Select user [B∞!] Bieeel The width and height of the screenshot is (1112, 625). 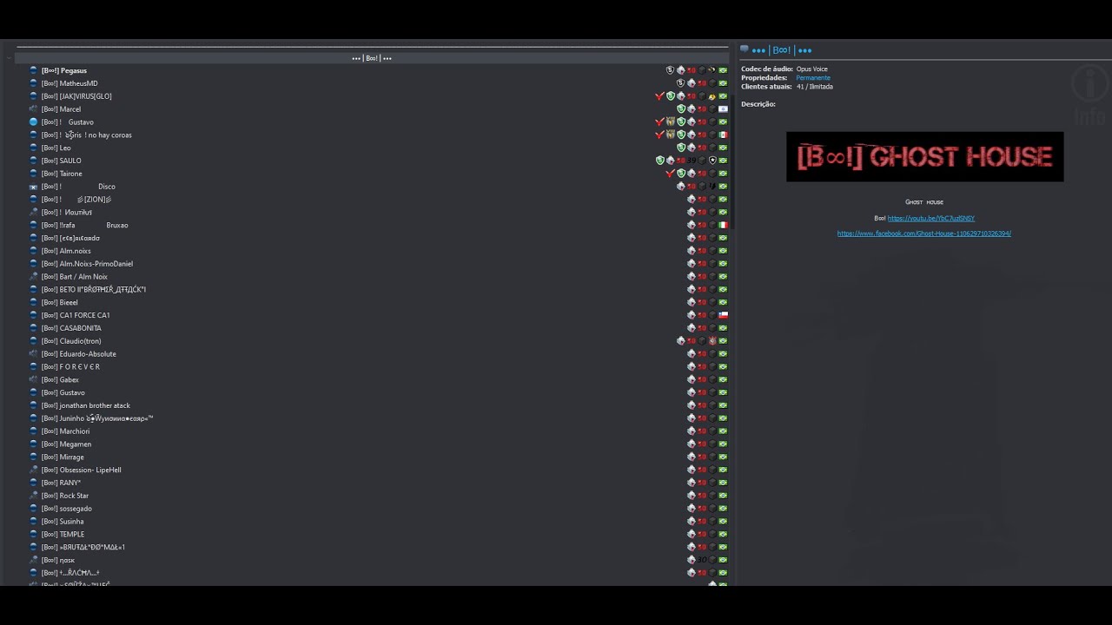pyautogui.click(x=60, y=302)
